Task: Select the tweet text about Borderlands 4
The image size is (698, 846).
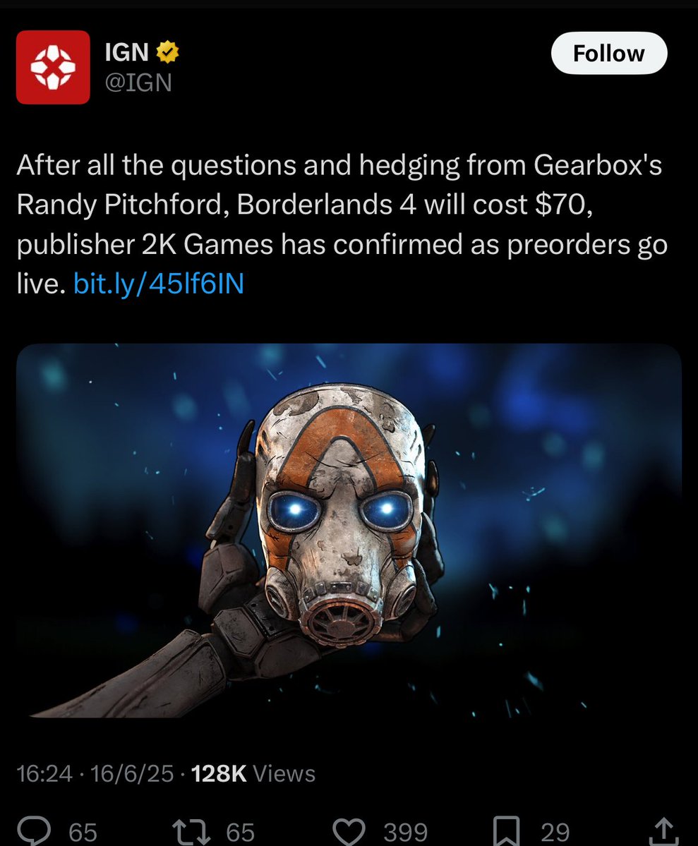Action: point(342,224)
